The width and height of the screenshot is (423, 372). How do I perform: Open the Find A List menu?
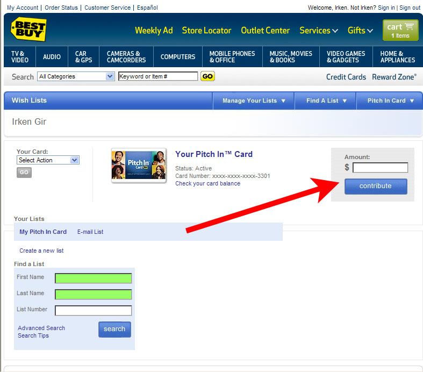pos(326,101)
